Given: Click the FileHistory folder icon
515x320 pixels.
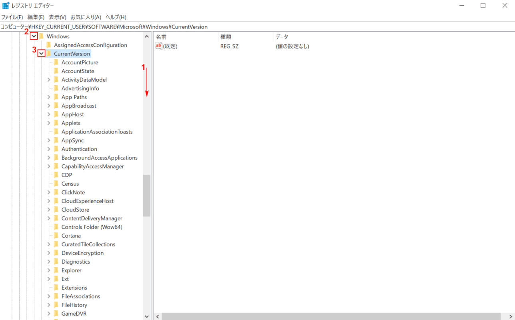Looking at the screenshot, I should (x=56, y=305).
